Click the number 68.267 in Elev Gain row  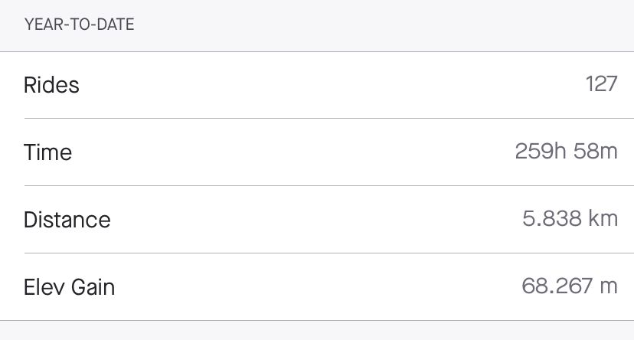557,286
